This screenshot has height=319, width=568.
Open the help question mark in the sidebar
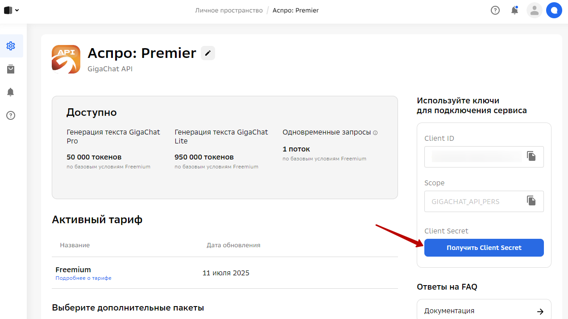click(x=11, y=115)
